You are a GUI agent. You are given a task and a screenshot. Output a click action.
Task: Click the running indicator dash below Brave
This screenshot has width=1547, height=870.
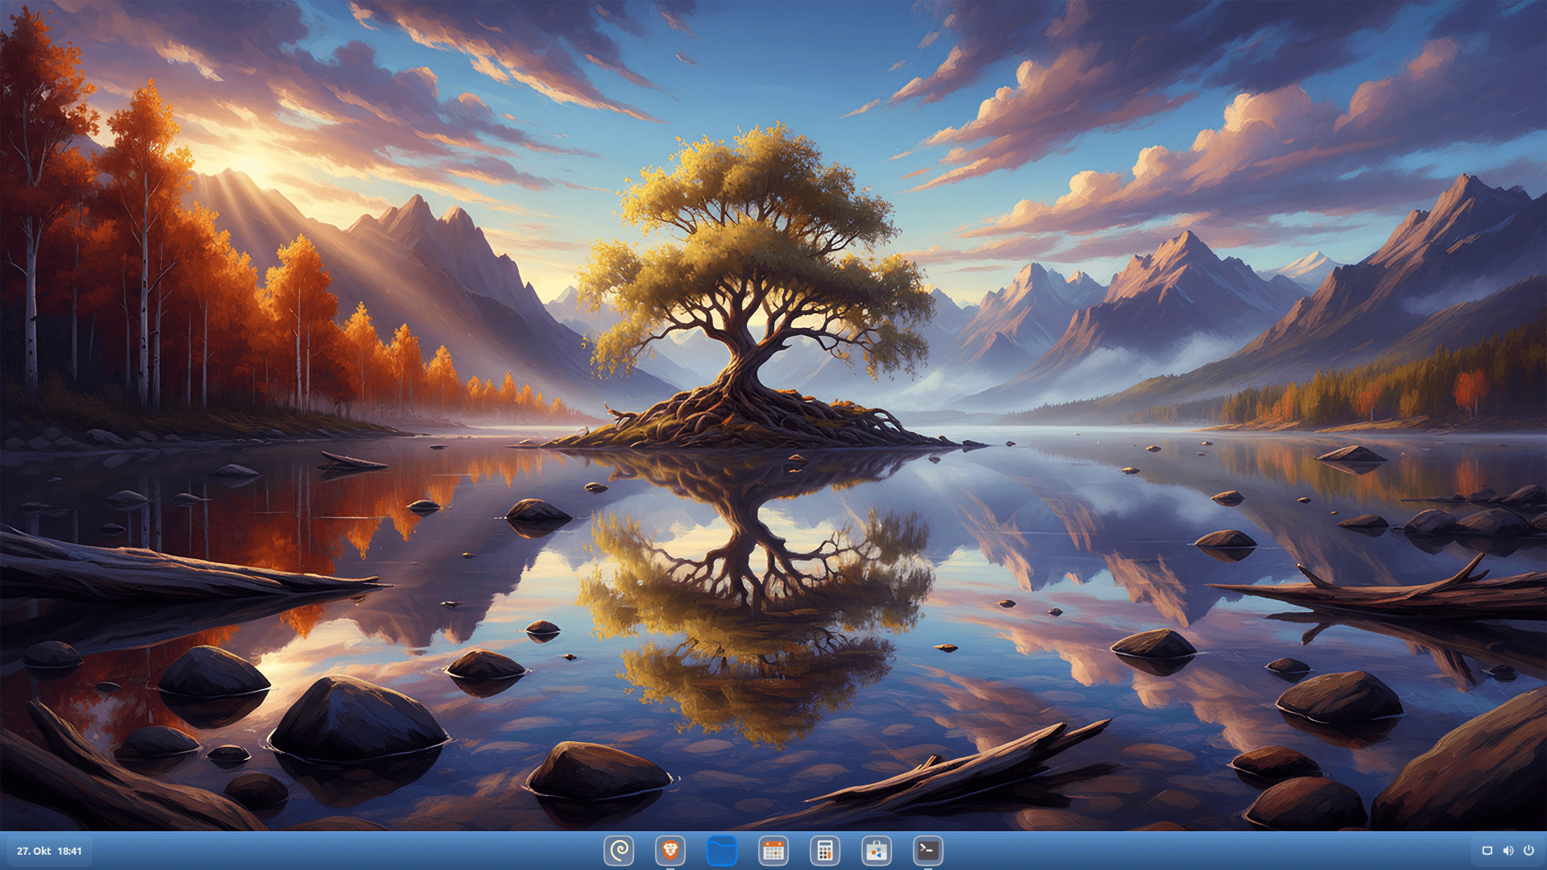pos(670,868)
